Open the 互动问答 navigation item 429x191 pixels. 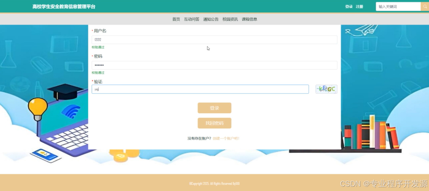pyautogui.click(x=192, y=19)
